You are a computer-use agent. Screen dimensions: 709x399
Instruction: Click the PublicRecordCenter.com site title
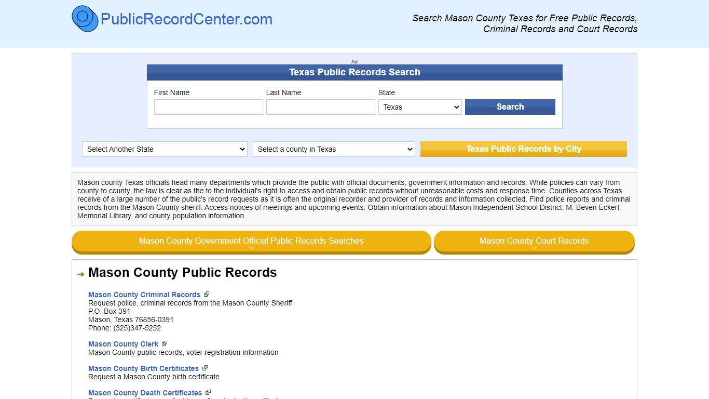coord(186,19)
